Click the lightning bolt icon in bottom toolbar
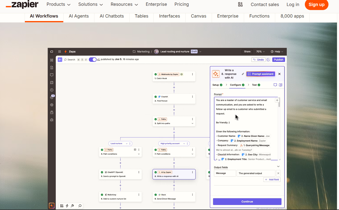This screenshot has width=339, height=210. point(67,206)
